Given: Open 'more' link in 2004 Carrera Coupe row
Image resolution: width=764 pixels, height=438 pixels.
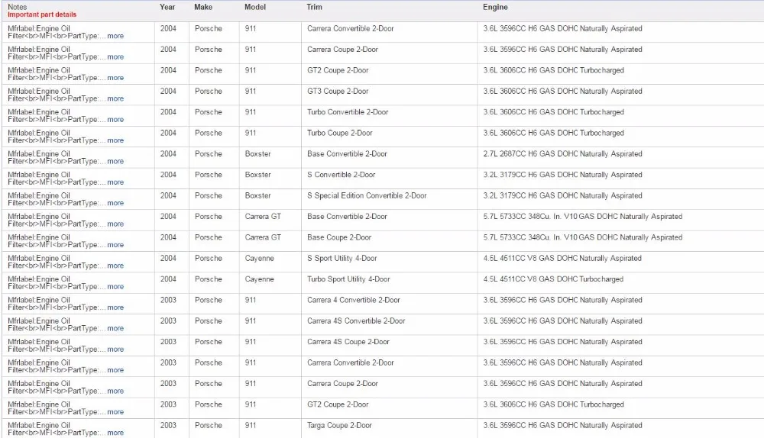Looking at the screenshot, I should click(x=115, y=57).
